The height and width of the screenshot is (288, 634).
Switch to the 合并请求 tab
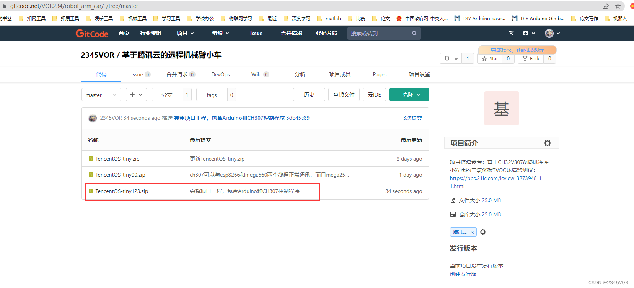(181, 74)
